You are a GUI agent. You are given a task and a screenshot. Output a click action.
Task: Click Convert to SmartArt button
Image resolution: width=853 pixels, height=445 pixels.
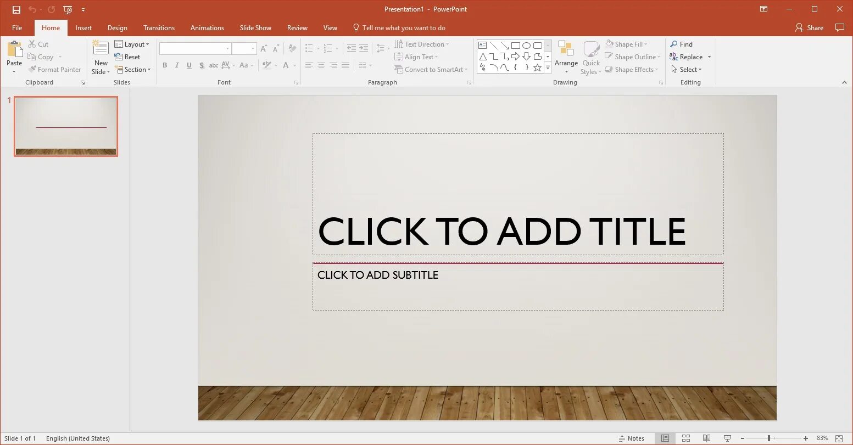pos(431,70)
